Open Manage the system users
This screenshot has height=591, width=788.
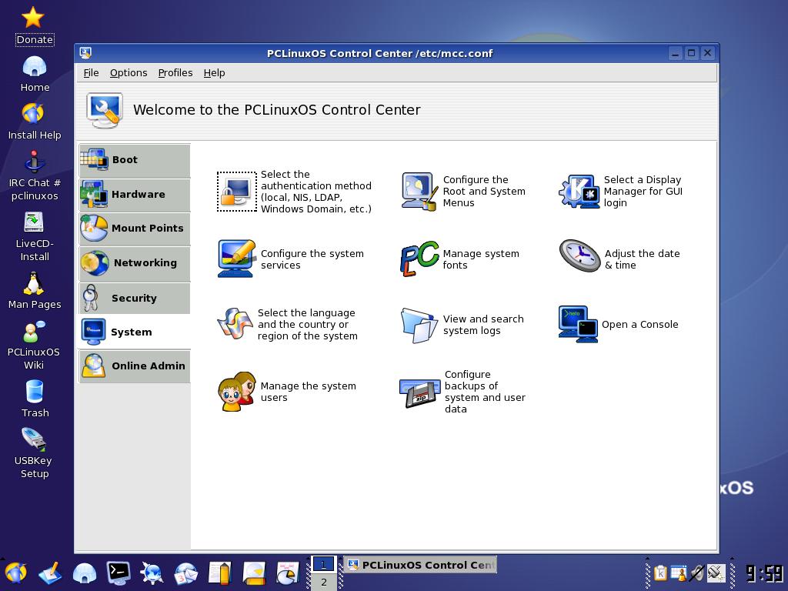click(288, 392)
